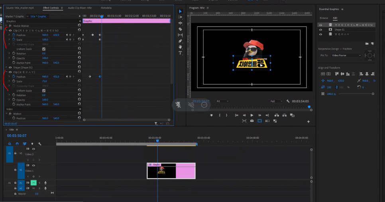Viewport: 385px width, 202px height.
Task: Expand first Position property arrow
Action: click(9, 35)
